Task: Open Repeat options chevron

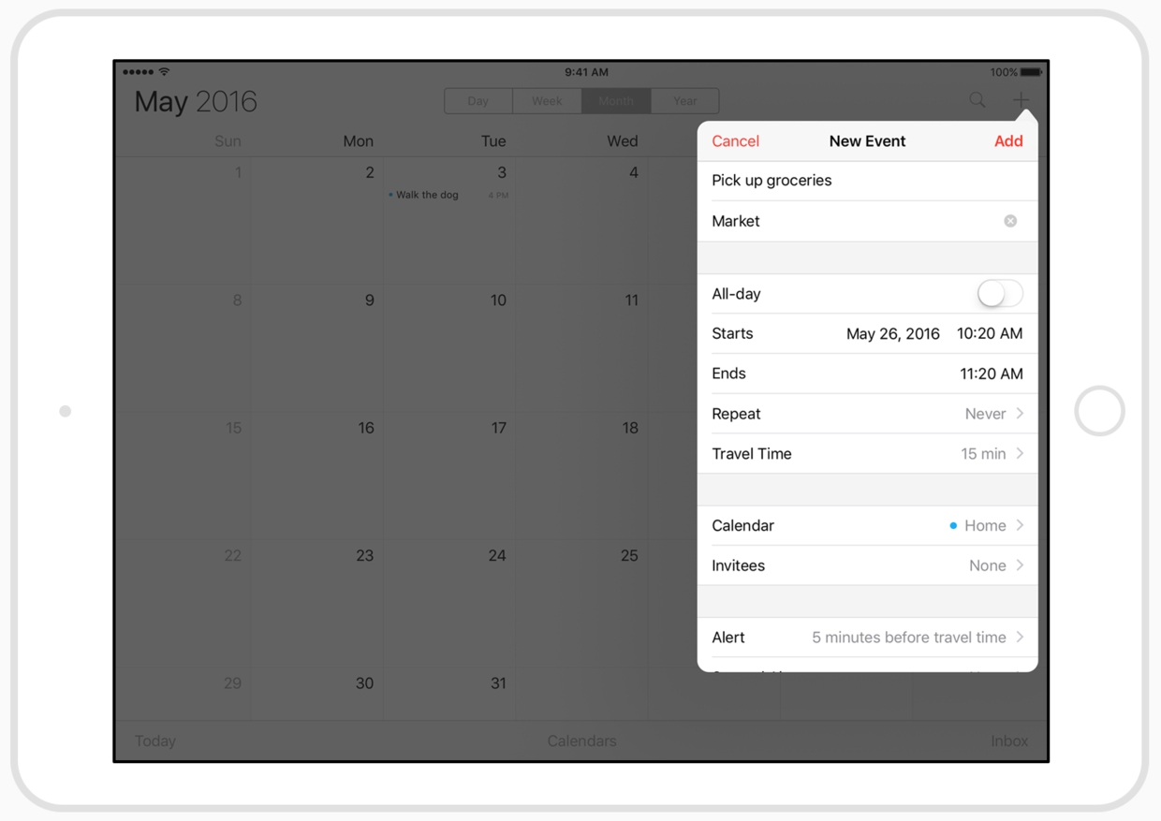Action: (x=1020, y=414)
